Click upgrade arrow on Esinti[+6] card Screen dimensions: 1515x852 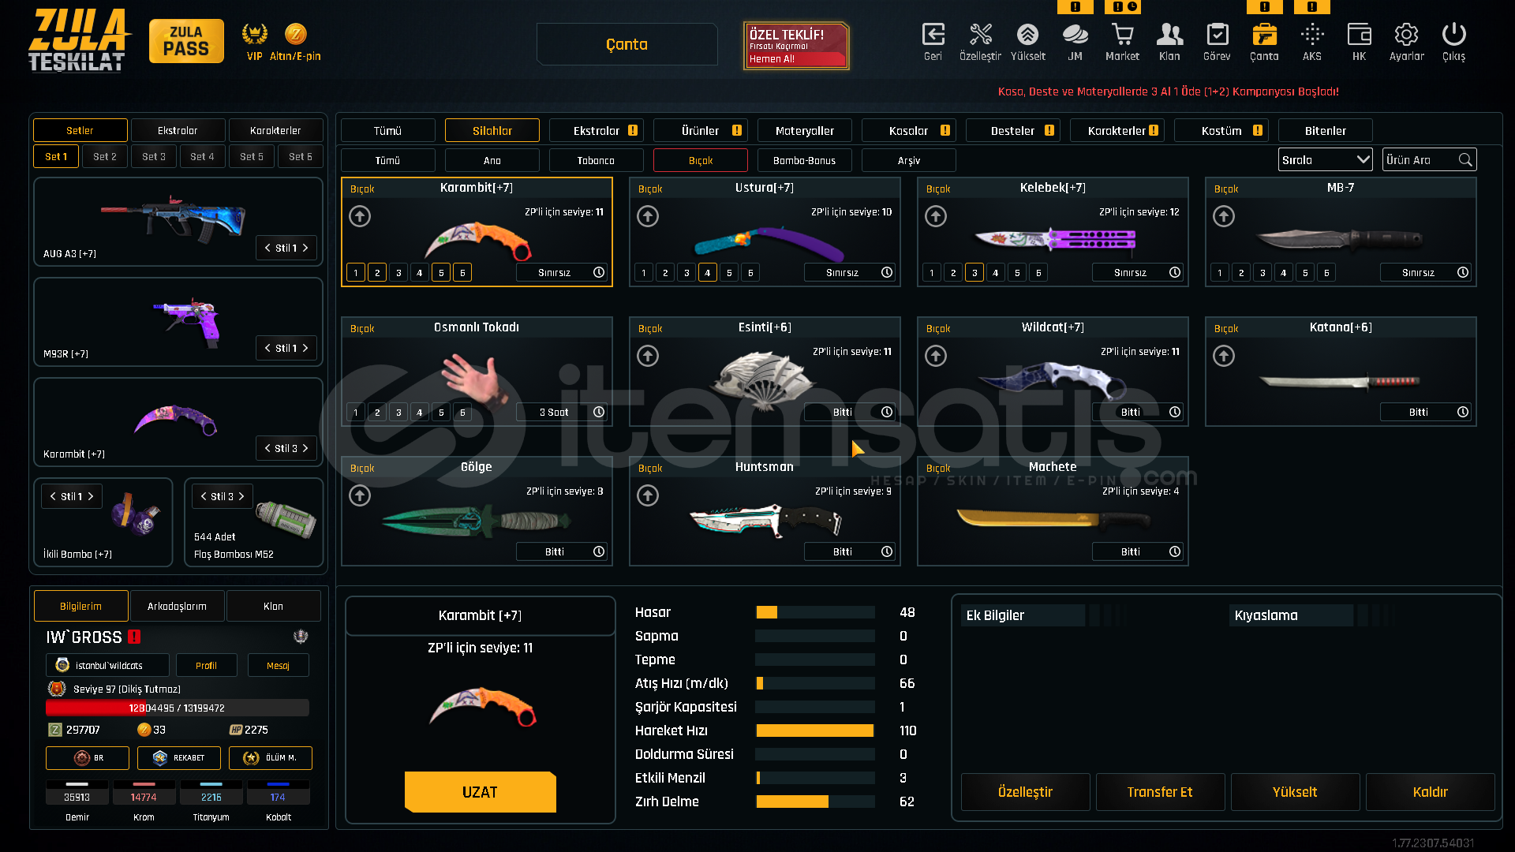coord(648,356)
